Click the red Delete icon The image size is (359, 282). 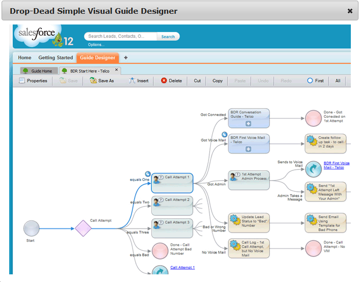164,81
